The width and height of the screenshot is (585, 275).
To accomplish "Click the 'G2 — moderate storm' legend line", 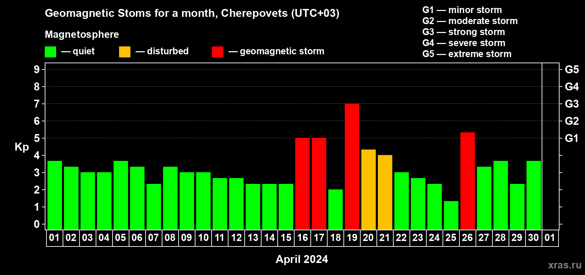I will click(470, 21).
